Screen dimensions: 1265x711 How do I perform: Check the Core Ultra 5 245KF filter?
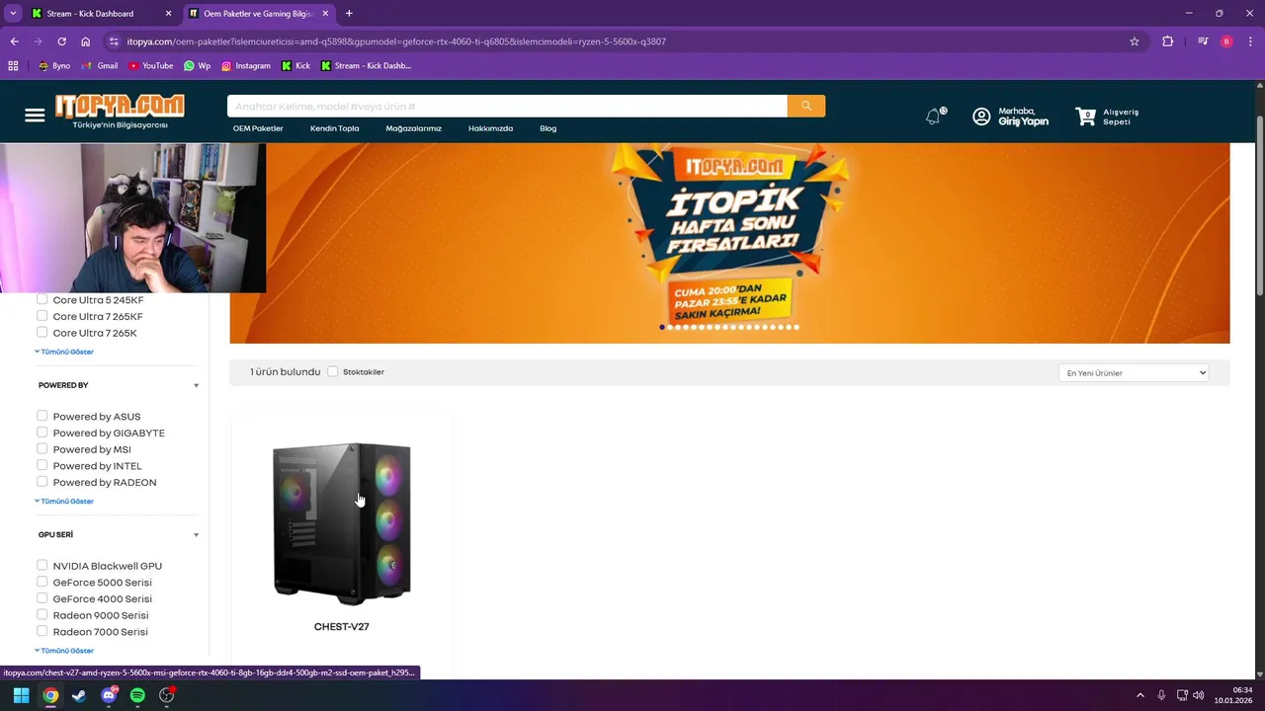click(x=42, y=299)
